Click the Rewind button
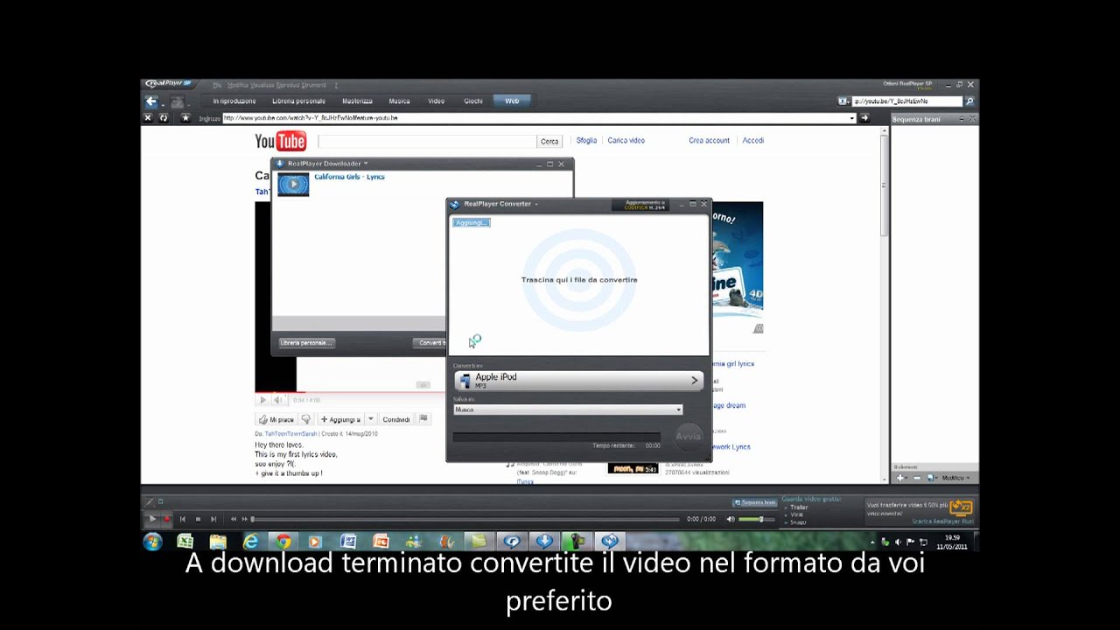1120x630 pixels. coord(234,519)
